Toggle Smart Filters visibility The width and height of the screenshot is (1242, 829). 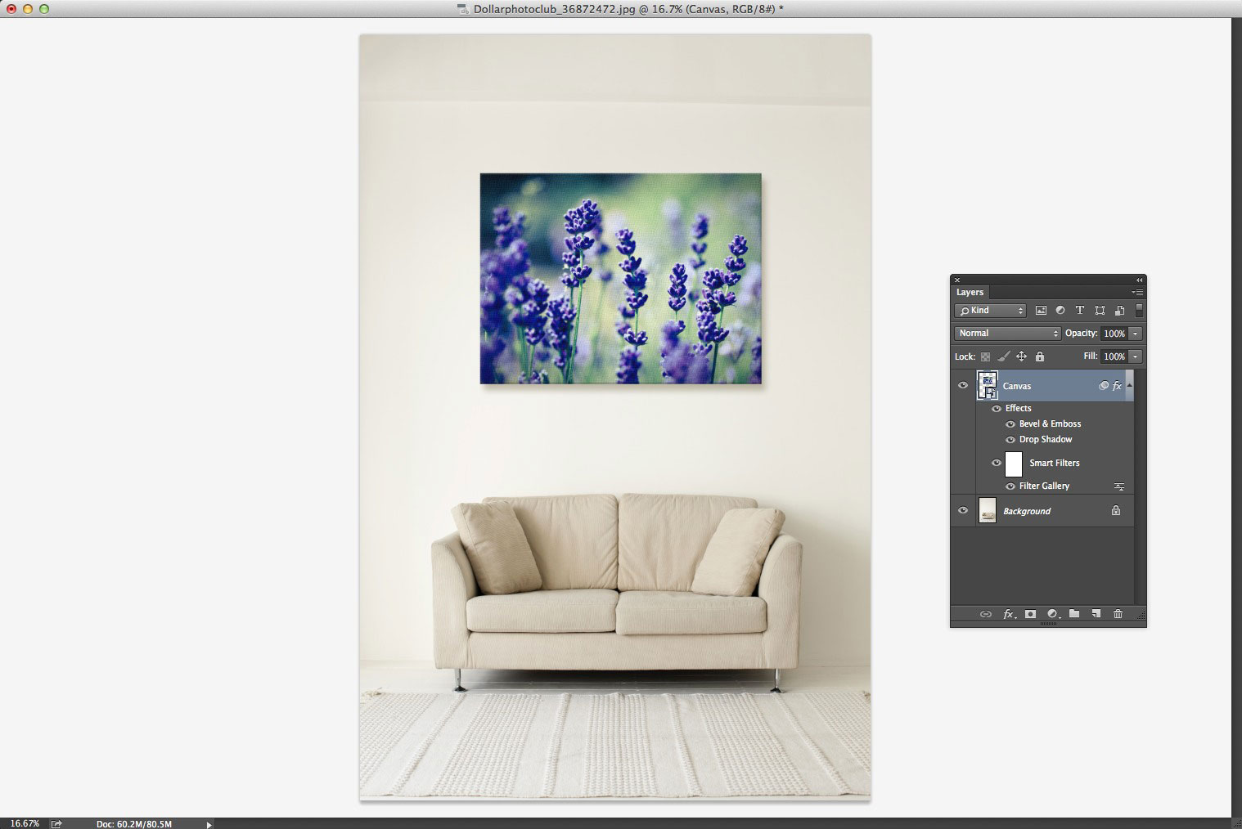pos(997,464)
